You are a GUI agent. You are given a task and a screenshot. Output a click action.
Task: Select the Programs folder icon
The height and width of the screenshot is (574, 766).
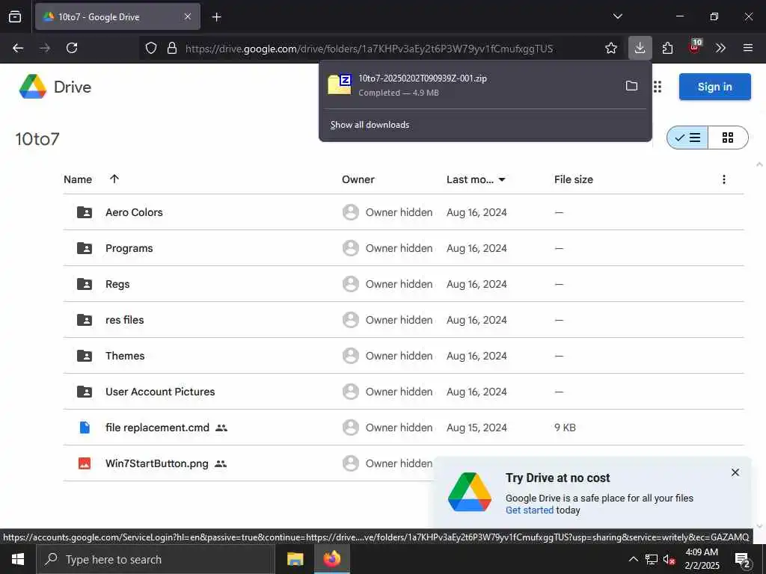85,248
